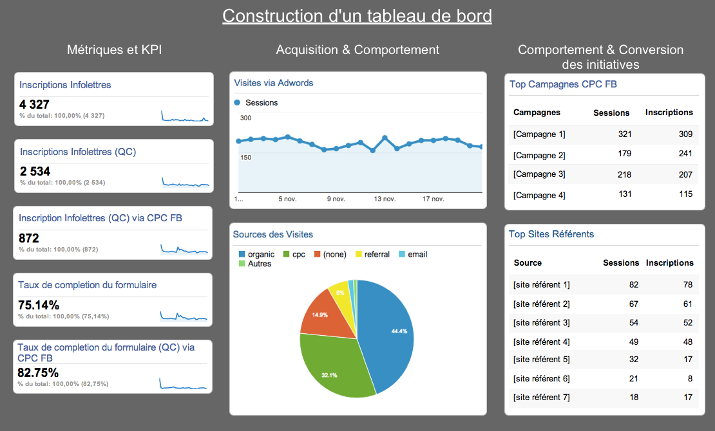Click the sparkline beside the 82.75% value
The height and width of the screenshot is (431, 715).
click(x=183, y=383)
